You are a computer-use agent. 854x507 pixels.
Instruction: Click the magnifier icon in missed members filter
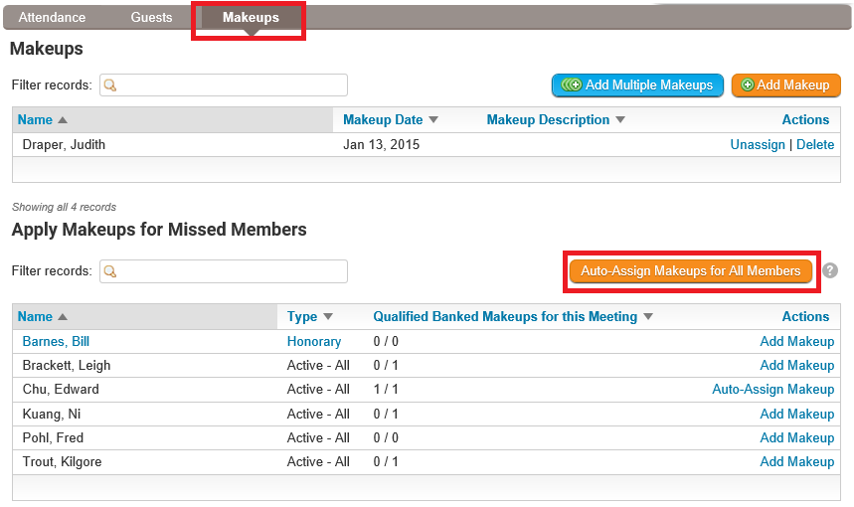110,271
